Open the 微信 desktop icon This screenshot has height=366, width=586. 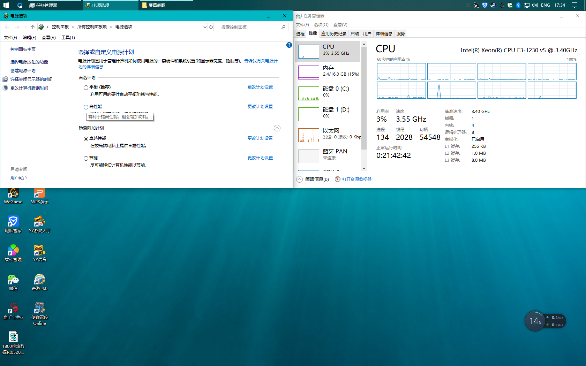[x=13, y=282]
